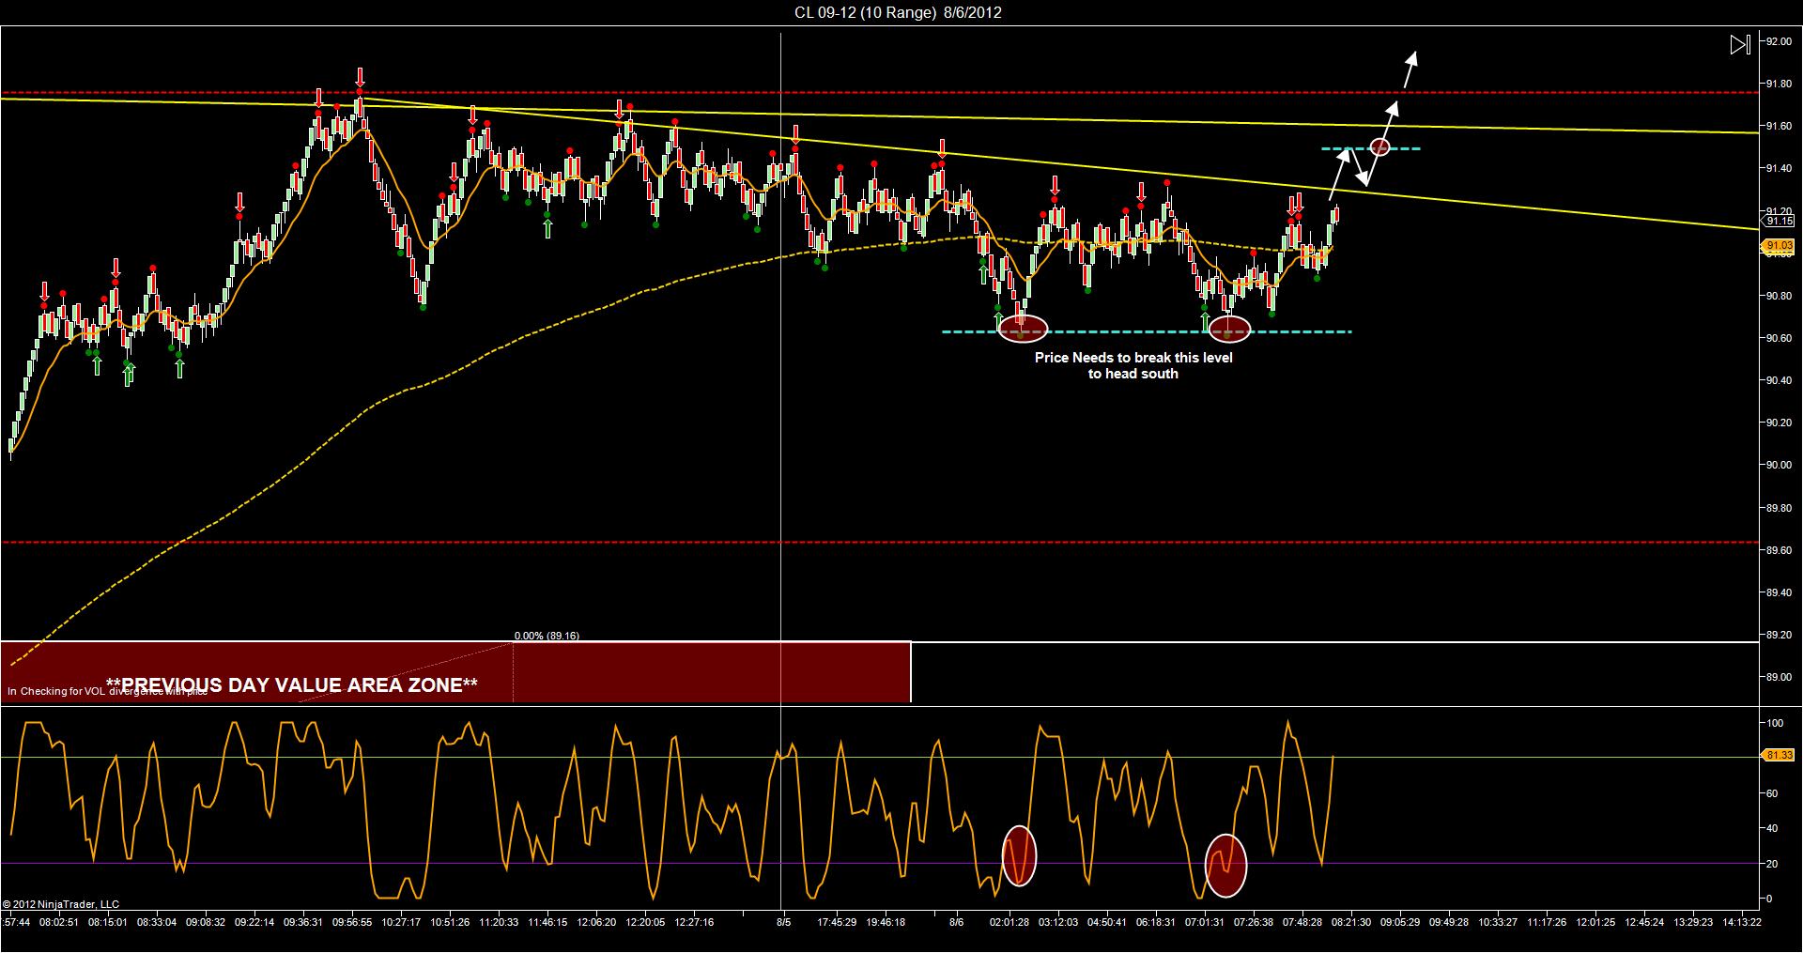Click the 8/6 date label on time axis

pyautogui.click(x=956, y=922)
